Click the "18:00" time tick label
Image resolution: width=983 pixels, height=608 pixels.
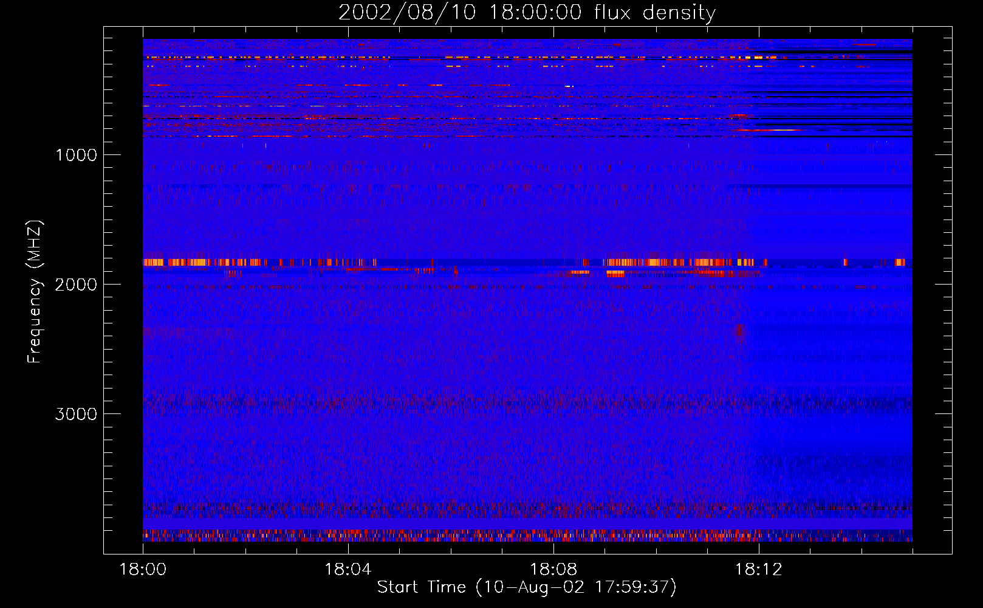pos(143,570)
